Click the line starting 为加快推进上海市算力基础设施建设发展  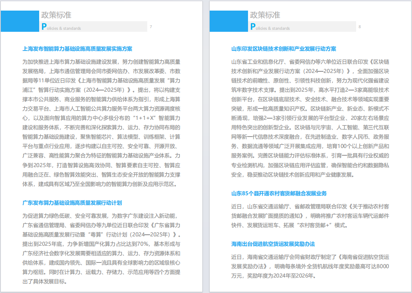coord(102,62)
